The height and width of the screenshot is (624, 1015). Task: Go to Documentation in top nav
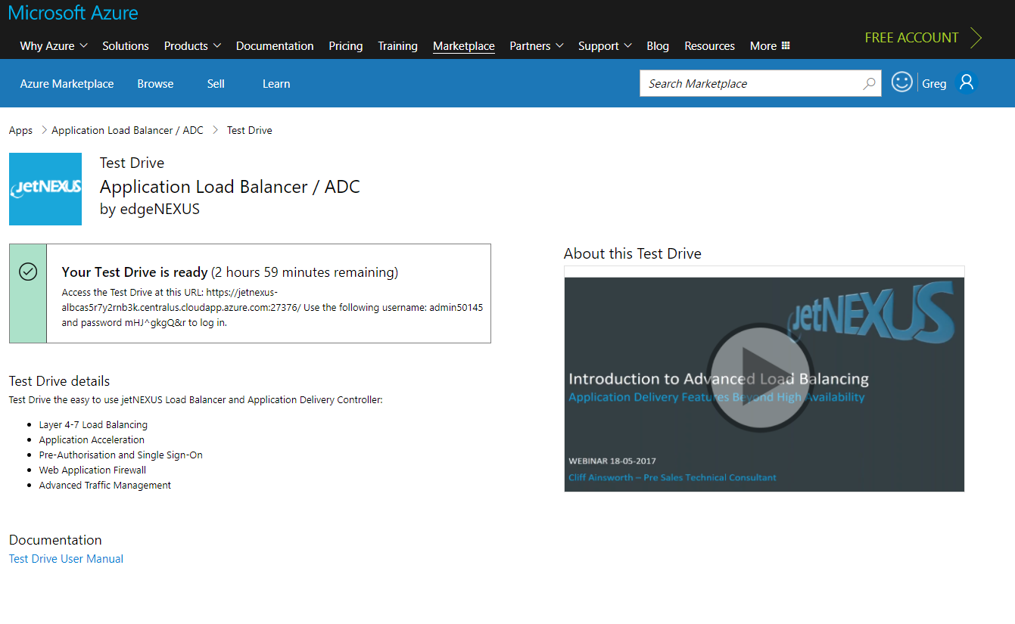click(275, 46)
